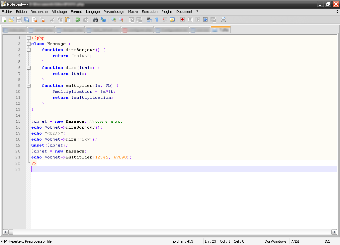Collapse the Message class code fold
Image resolution: width=340 pixels, height=245 pixels.
[29, 44]
